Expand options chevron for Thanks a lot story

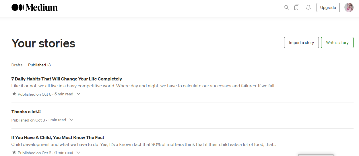[71, 120]
